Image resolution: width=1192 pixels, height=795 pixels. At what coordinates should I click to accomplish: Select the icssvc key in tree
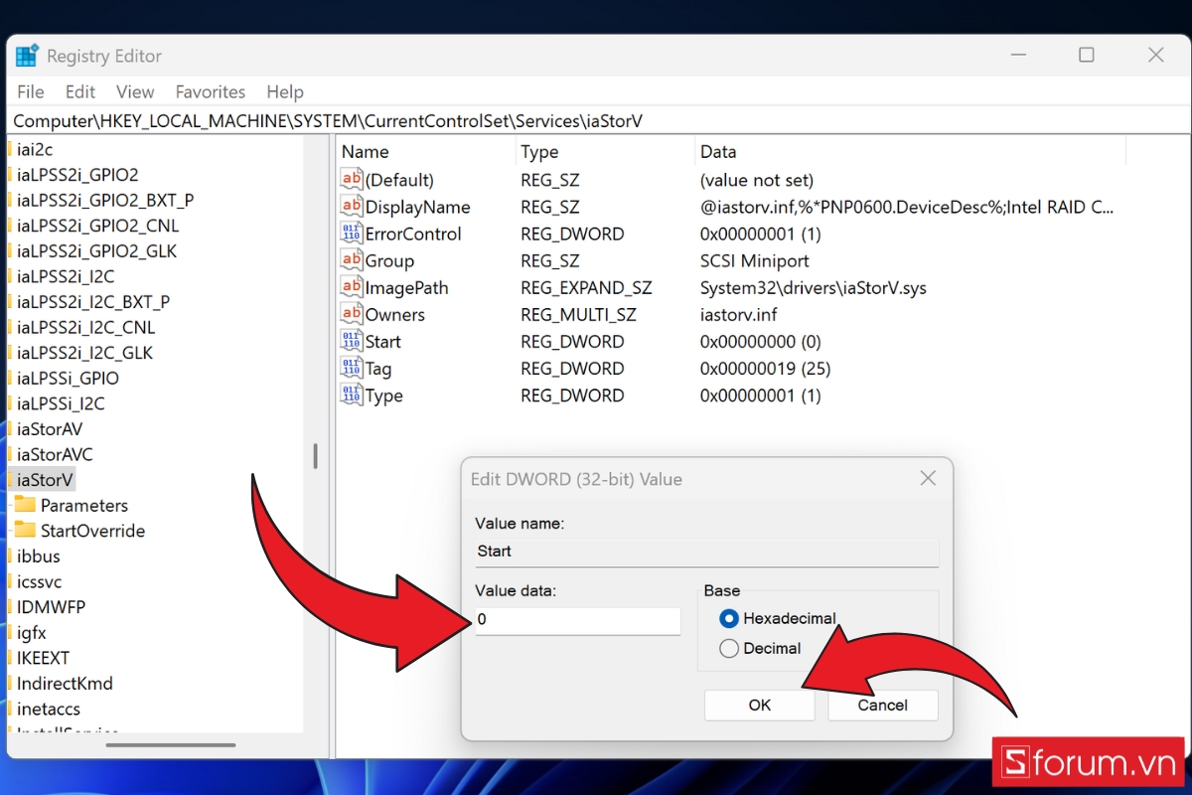point(39,581)
